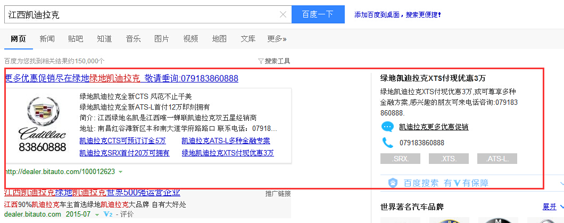564x223 pixels.
Task: Click the 推广链接 label
Action: [278, 194]
